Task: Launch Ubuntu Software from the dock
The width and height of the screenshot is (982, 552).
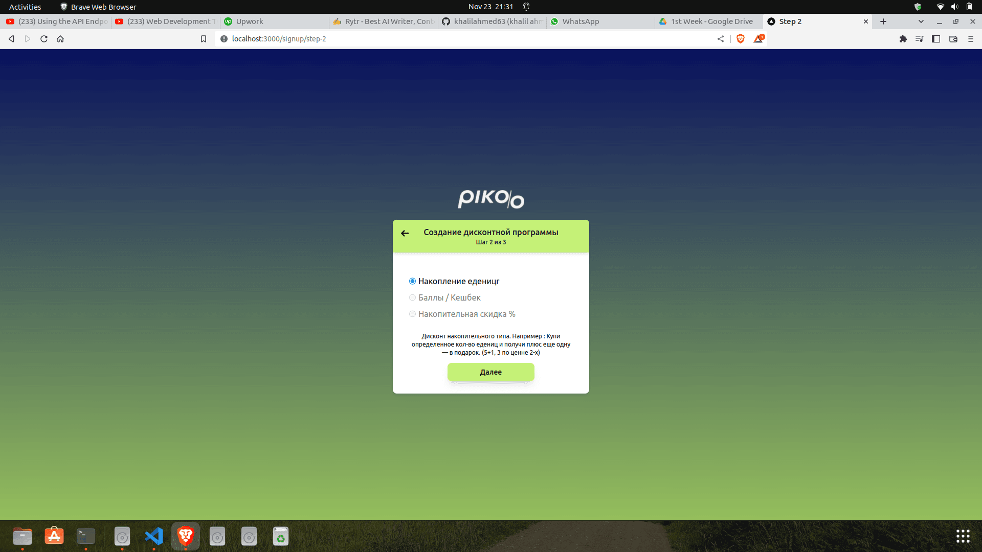Action: coord(54,536)
